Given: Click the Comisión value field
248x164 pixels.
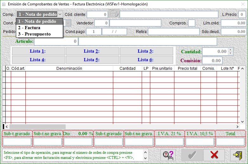Looking at the screenshot, I should tap(212, 61).
